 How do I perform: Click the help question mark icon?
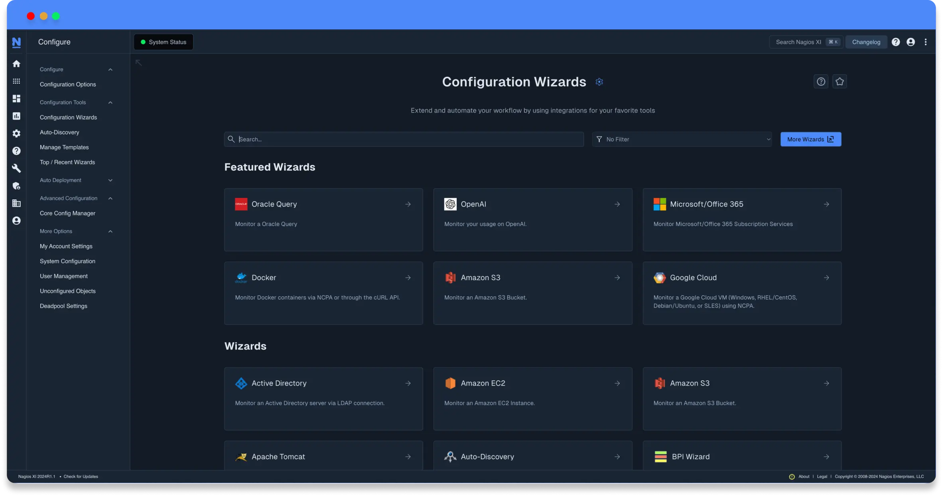[x=896, y=42]
